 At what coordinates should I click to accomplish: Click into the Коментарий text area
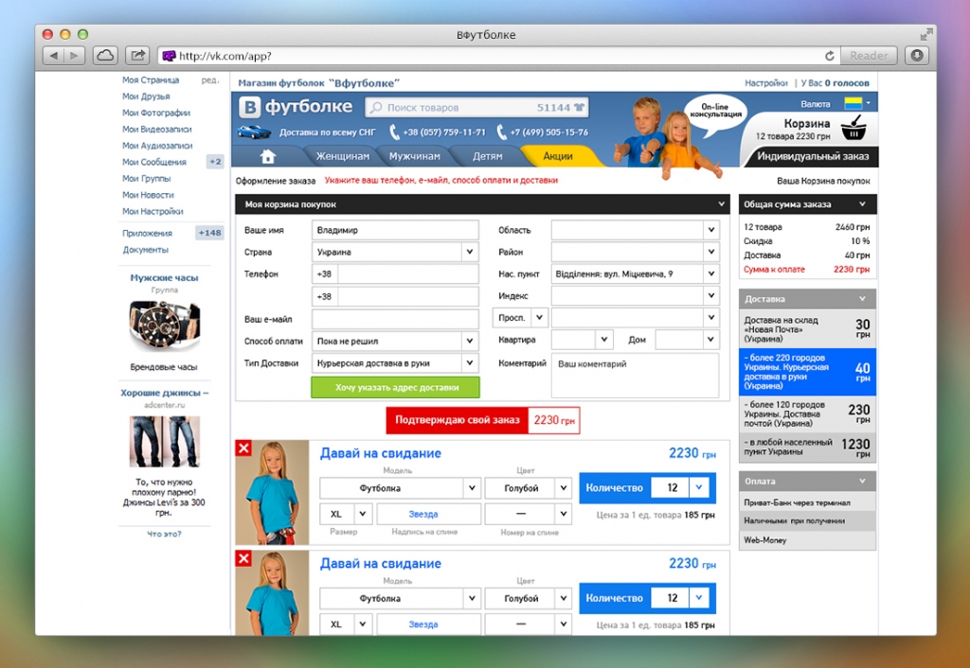pyautogui.click(x=636, y=375)
